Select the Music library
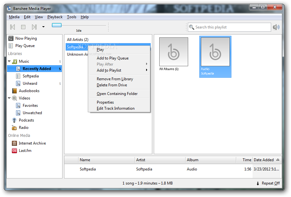 pos(24,61)
